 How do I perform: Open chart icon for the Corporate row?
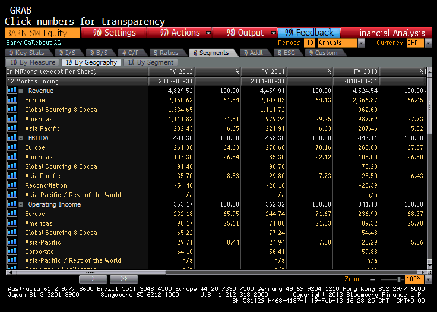(11, 252)
